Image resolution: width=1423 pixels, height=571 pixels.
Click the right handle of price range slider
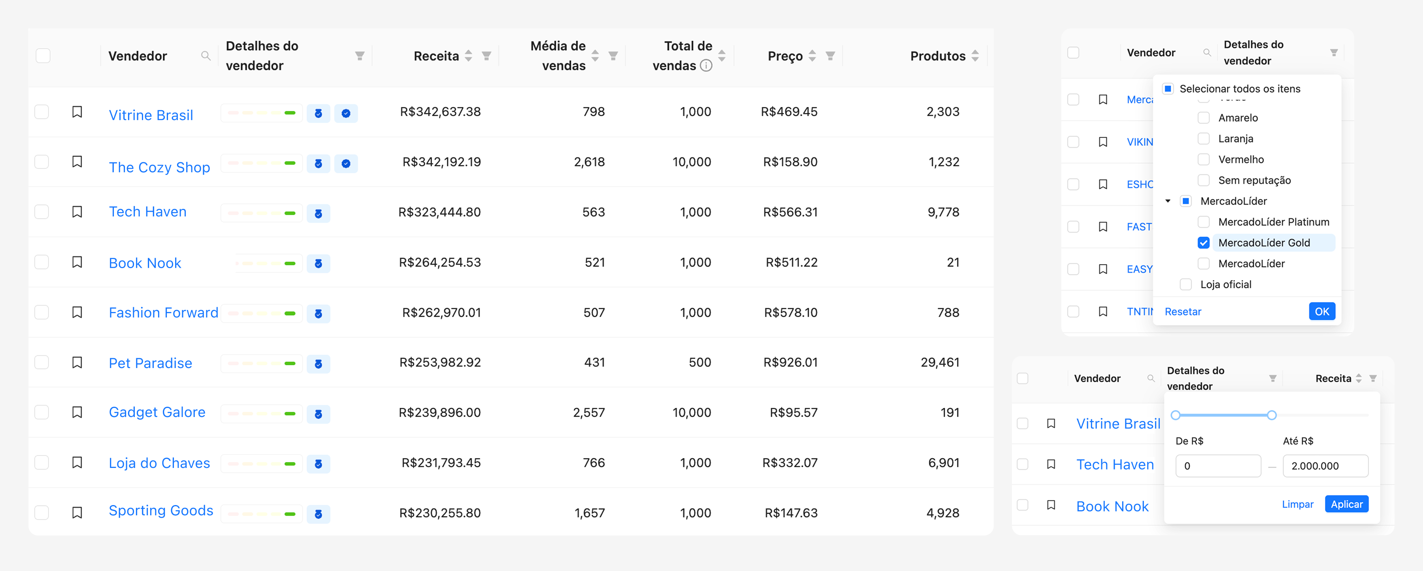[x=1272, y=415]
